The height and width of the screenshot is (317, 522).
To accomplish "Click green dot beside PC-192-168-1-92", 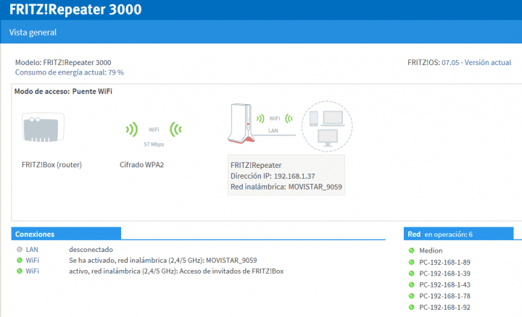I will point(412,307).
